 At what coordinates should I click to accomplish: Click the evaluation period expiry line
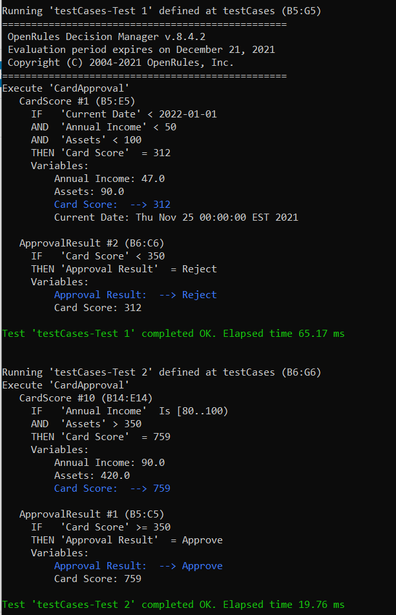click(141, 50)
